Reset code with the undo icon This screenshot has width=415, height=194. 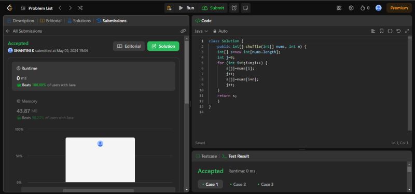pos(398,31)
